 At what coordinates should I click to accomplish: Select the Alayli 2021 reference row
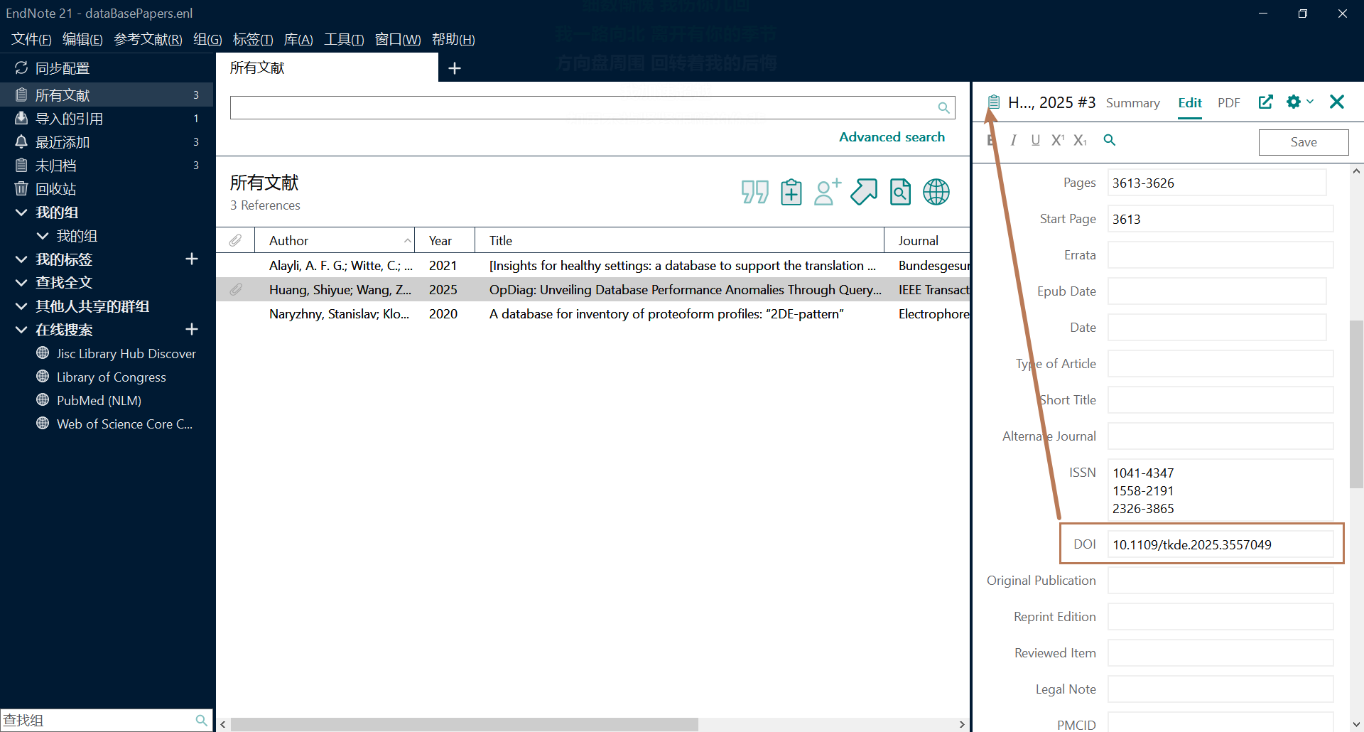click(x=593, y=265)
